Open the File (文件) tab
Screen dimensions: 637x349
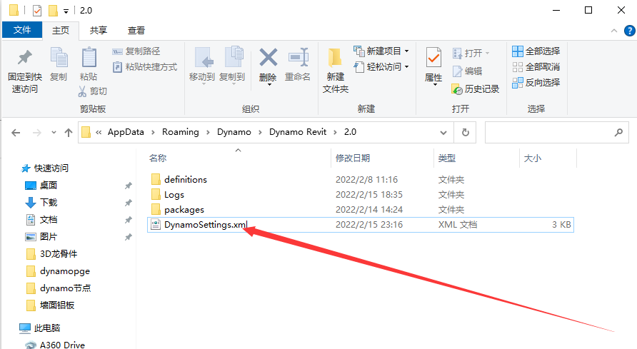click(x=22, y=30)
